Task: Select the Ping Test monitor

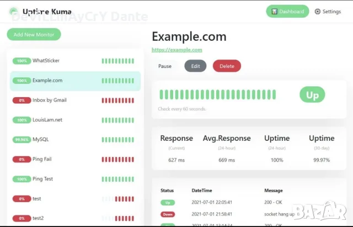Action: tap(75, 179)
